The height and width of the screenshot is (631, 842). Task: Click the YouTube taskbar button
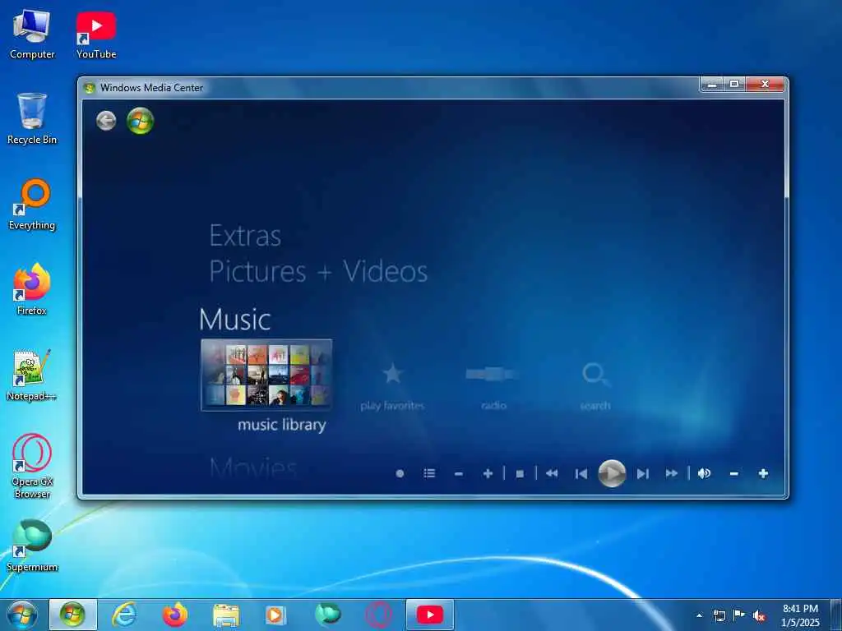pos(429,615)
